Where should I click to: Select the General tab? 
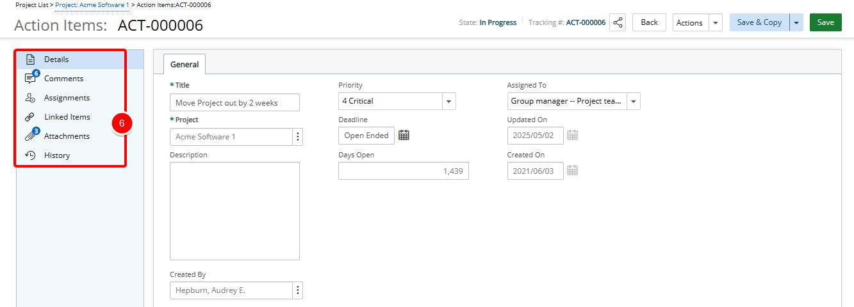tap(185, 64)
